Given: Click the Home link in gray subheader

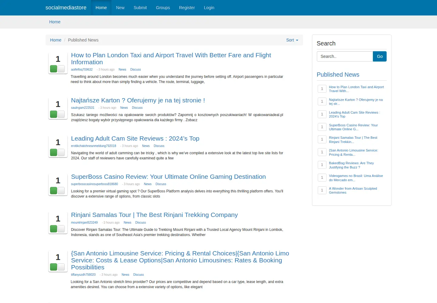Looking at the screenshot, I should point(55,22).
